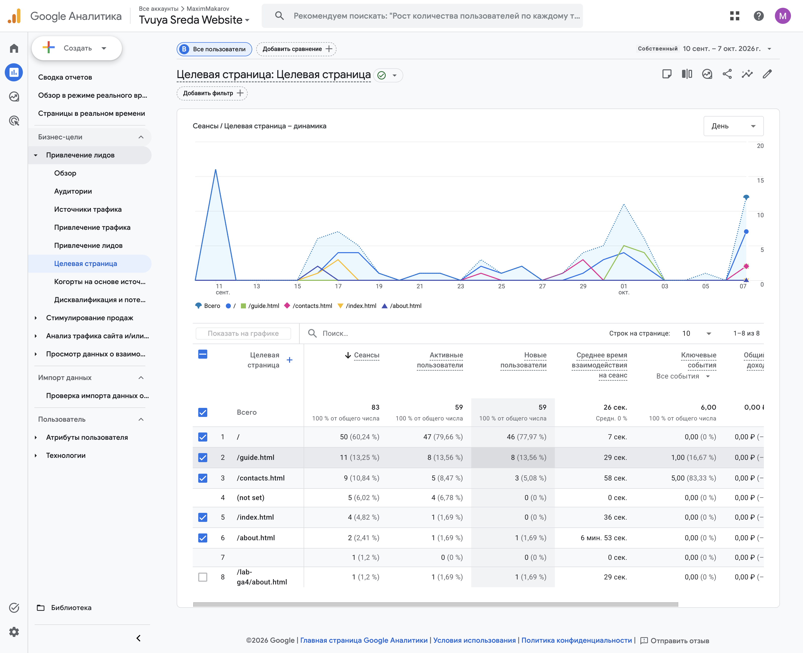Add dimension with plus next to Целевая страница

pyautogui.click(x=289, y=360)
